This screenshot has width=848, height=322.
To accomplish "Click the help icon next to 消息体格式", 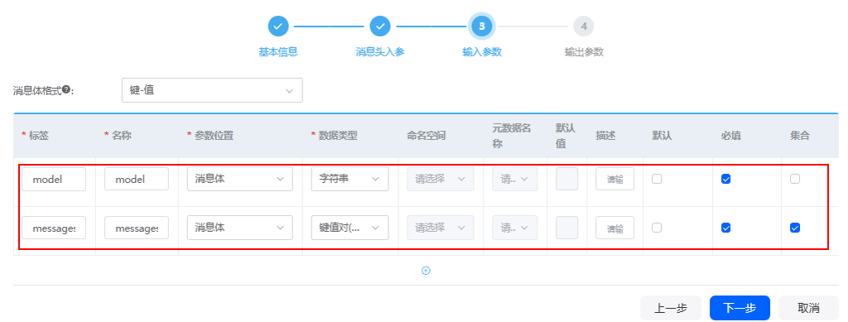I will tap(66, 89).
